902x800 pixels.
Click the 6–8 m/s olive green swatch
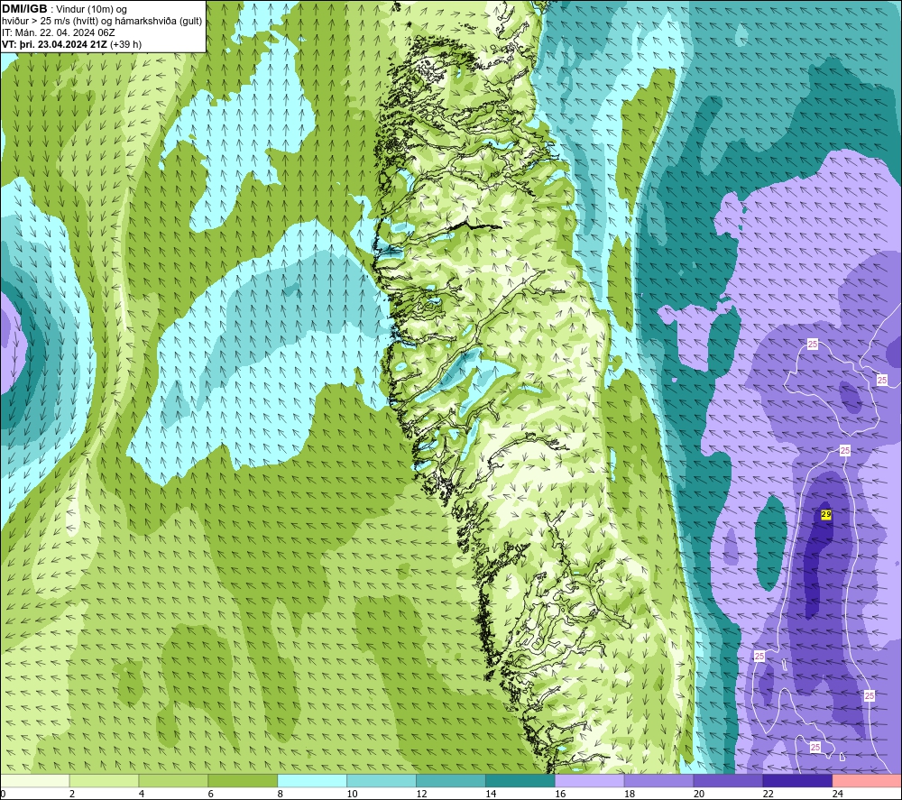point(243,781)
